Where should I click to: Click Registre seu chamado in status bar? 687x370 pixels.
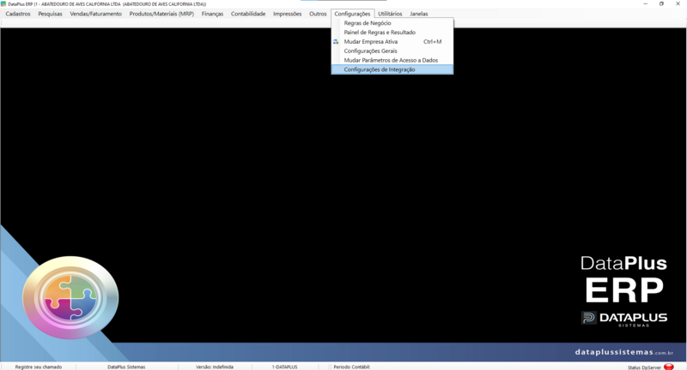point(39,367)
